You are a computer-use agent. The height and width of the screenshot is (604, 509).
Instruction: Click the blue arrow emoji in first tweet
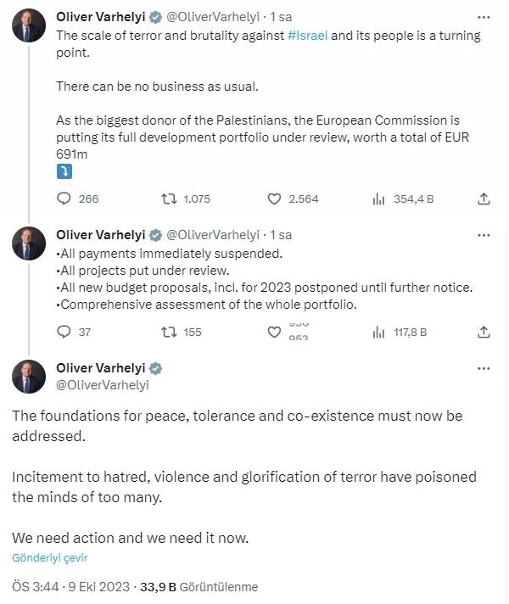coord(64,171)
